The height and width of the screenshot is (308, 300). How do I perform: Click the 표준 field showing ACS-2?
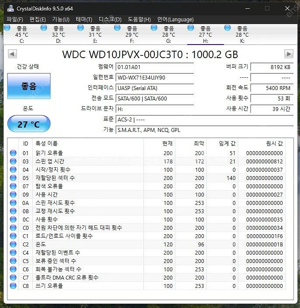point(205,119)
